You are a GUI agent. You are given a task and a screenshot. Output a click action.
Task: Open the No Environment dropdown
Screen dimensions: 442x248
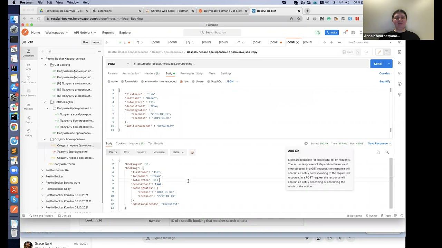tap(371, 42)
